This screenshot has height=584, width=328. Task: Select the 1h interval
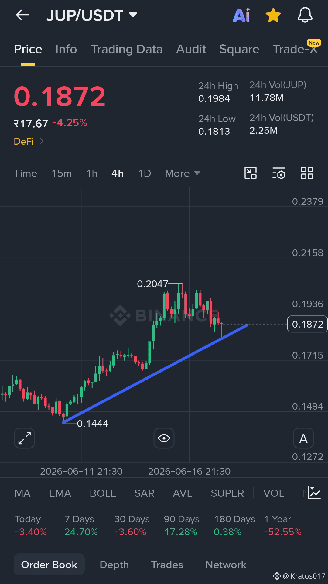pos(92,173)
